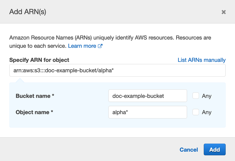Click Cancel to dismiss the dialog
Image resolution: width=235 pixels, height=161 pixels.
coord(189,149)
